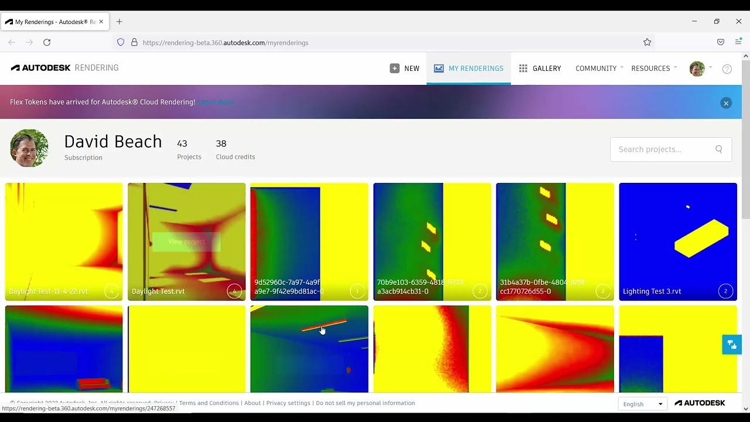Viewport: 750px width, 422px height.
Task: Open the feedback chat side button
Action: 732,345
